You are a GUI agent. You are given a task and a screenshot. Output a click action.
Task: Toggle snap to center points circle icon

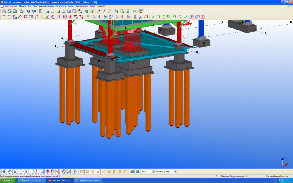tap(93, 171)
